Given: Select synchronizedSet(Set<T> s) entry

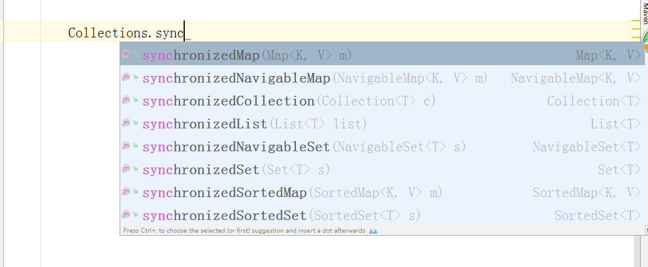Looking at the screenshot, I should coord(382,169).
